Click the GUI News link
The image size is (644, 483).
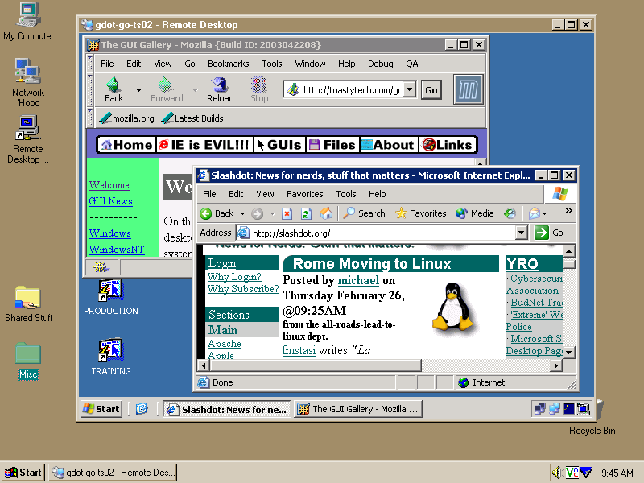pos(111,200)
